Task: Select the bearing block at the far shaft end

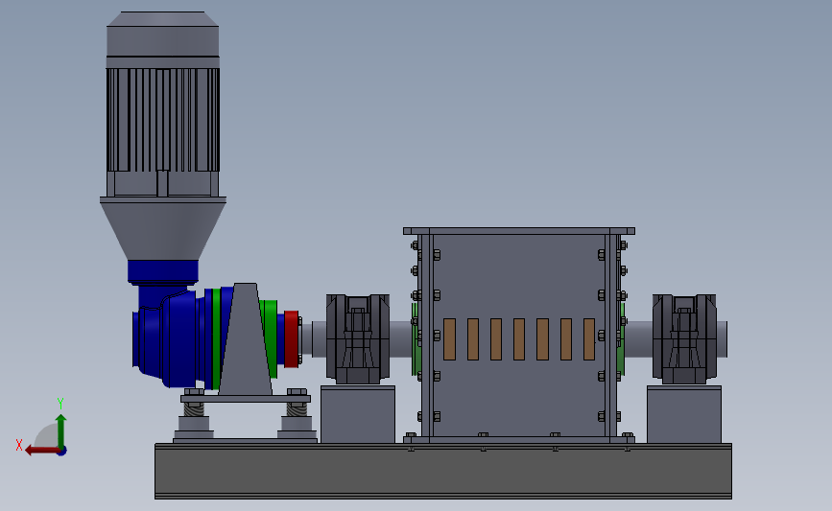Action: (x=684, y=338)
